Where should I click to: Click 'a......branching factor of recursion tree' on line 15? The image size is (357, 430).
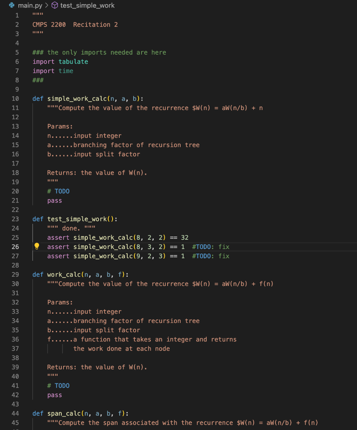click(x=123, y=145)
